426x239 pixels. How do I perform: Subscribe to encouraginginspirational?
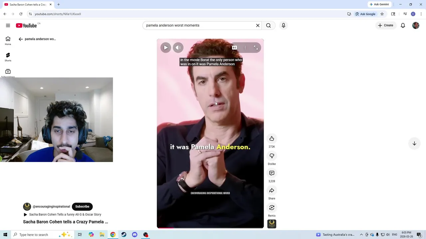pyautogui.click(x=82, y=206)
